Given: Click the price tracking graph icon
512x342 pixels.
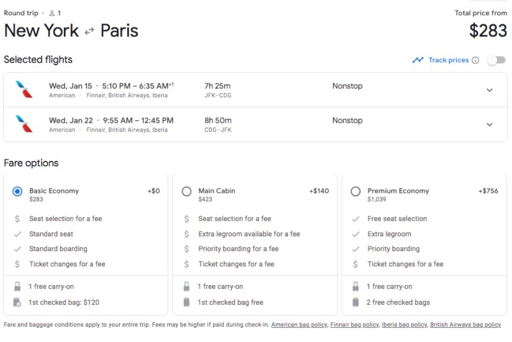Looking at the screenshot, I should pos(418,60).
